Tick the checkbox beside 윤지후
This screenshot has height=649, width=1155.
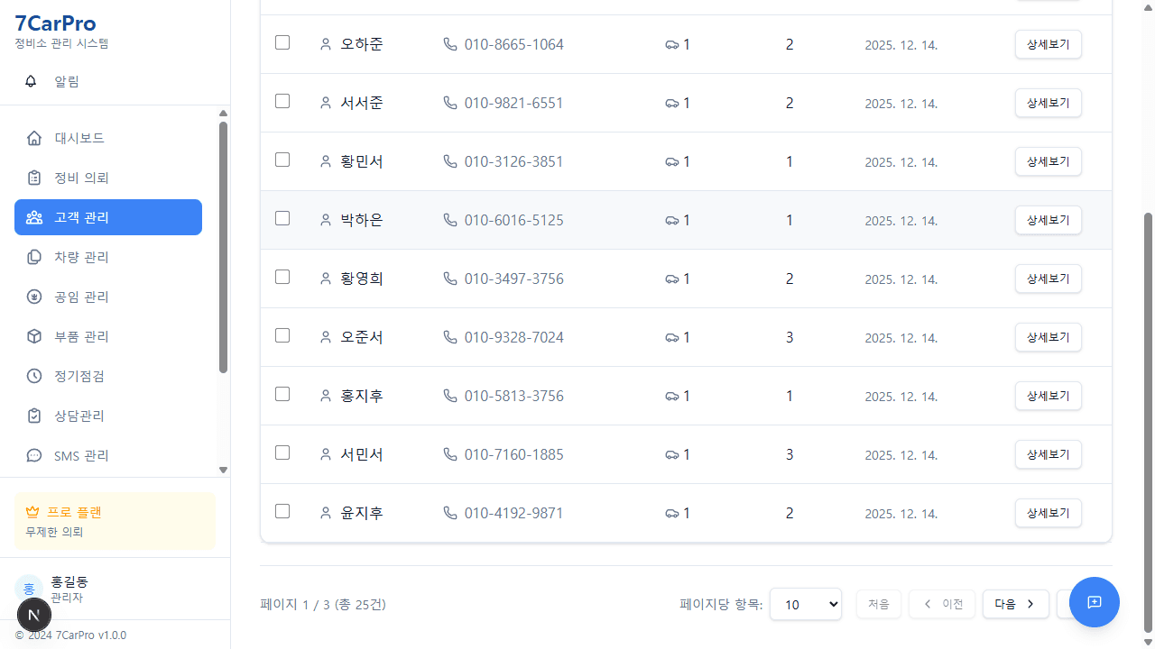coord(282,511)
